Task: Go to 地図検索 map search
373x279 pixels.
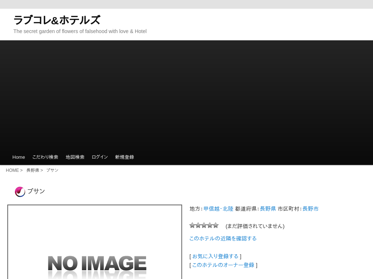Action: (75, 157)
